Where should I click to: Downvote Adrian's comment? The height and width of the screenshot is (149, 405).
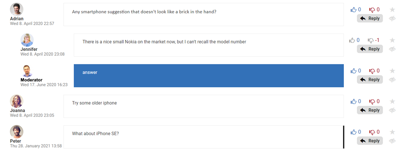click(372, 10)
